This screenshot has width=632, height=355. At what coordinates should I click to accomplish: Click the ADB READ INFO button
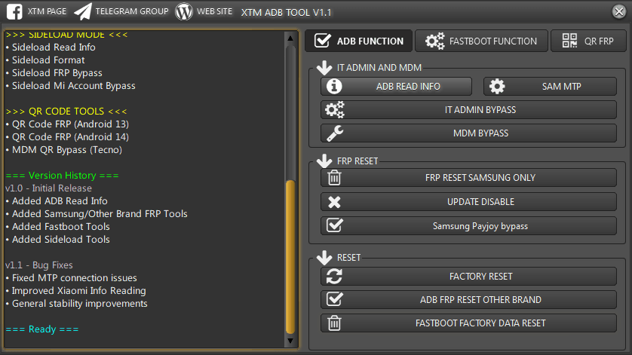click(x=396, y=86)
